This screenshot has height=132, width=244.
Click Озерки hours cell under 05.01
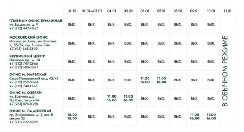128,98
